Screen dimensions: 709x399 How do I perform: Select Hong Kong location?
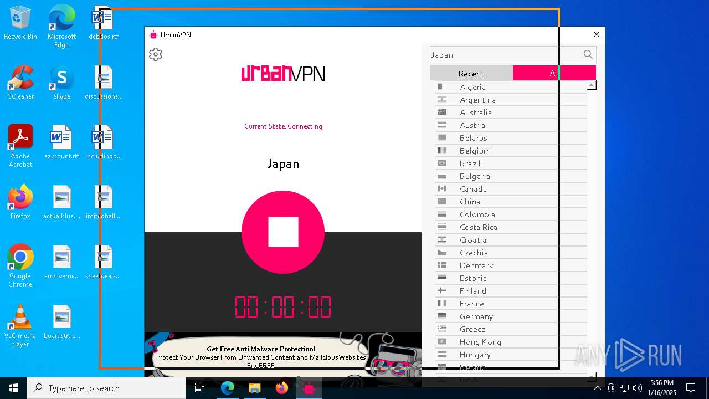[x=511, y=342]
